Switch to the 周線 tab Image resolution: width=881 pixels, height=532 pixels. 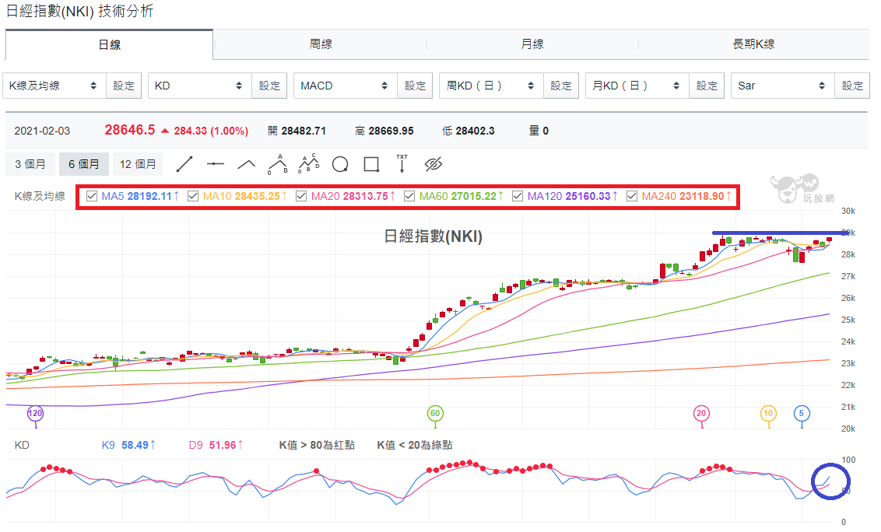321,44
